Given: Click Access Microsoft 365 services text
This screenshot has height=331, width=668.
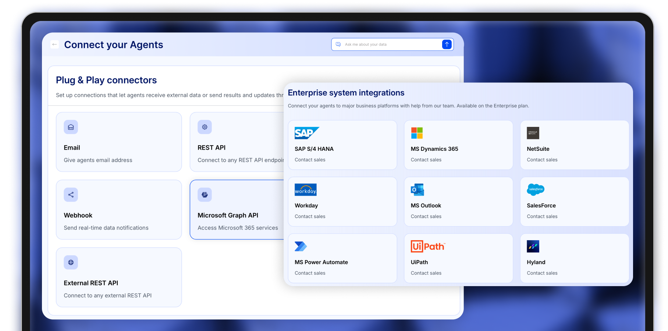Looking at the screenshot, I should [x=238, y=228].
